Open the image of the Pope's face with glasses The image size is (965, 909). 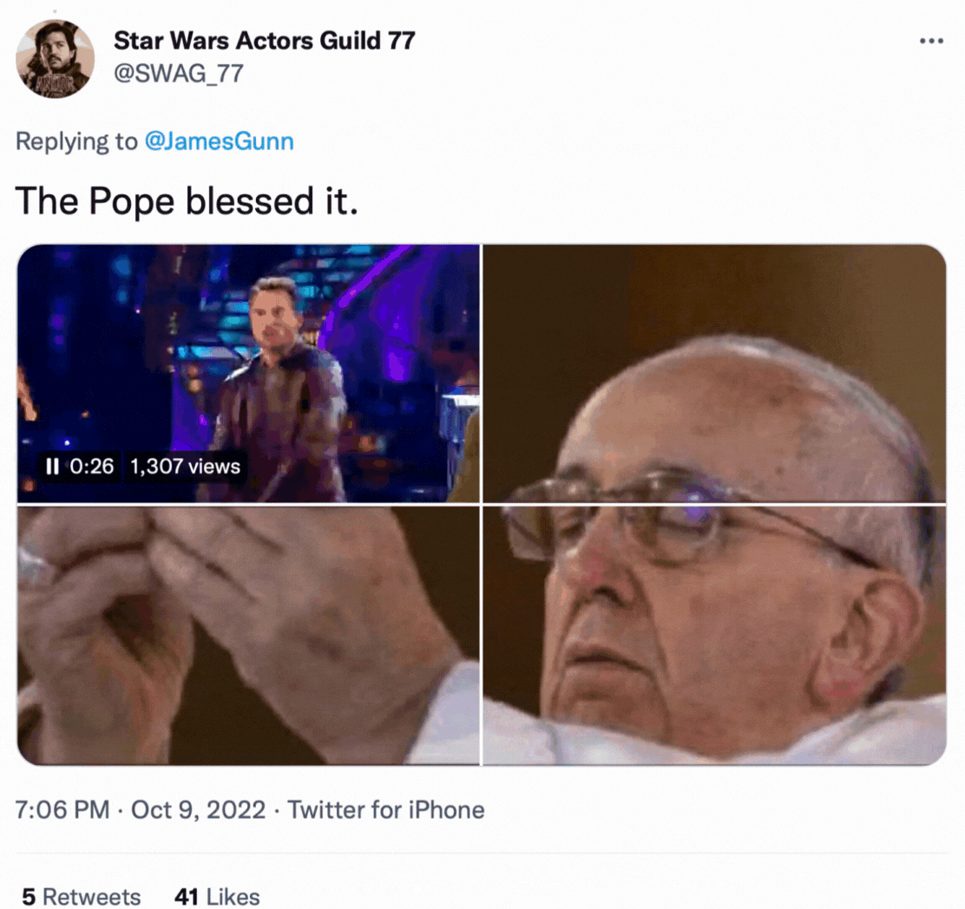coord(713,635)
